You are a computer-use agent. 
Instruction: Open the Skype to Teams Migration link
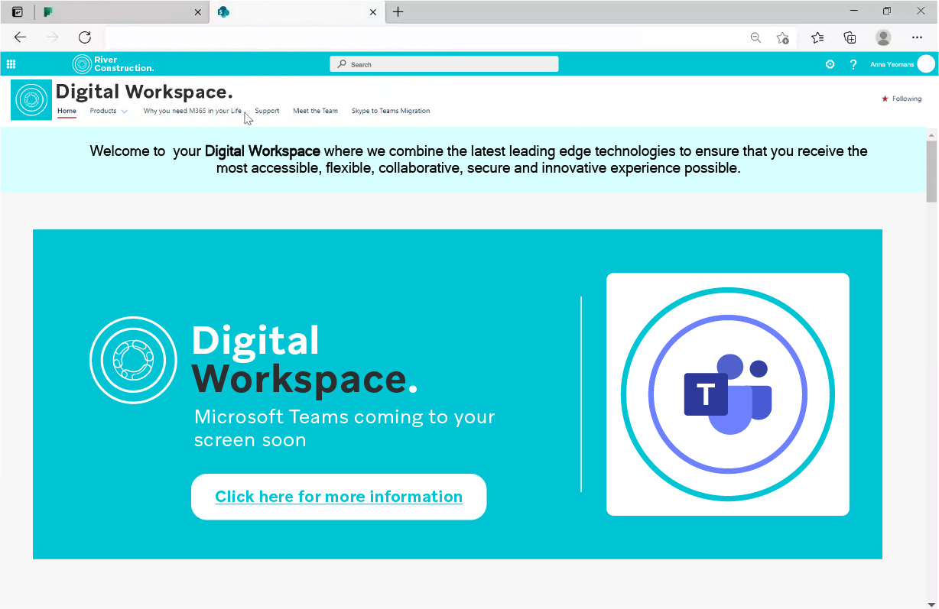390,111
